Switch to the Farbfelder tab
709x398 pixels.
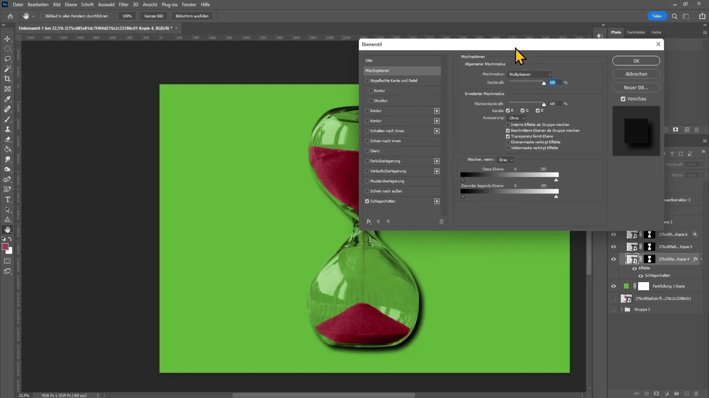(x=636, y=32)
